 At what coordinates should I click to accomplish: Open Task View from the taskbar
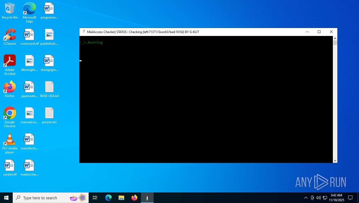tap(95, 198)
